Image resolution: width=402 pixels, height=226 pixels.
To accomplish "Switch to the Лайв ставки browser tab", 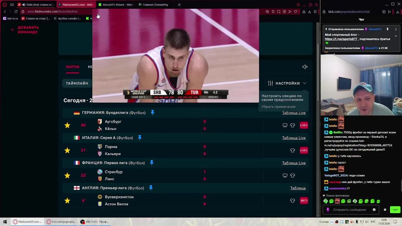I will point(36,5).
